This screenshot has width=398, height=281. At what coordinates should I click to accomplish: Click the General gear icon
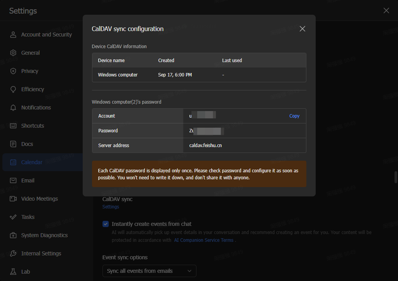pyautogui.click(x=13, y=53)
